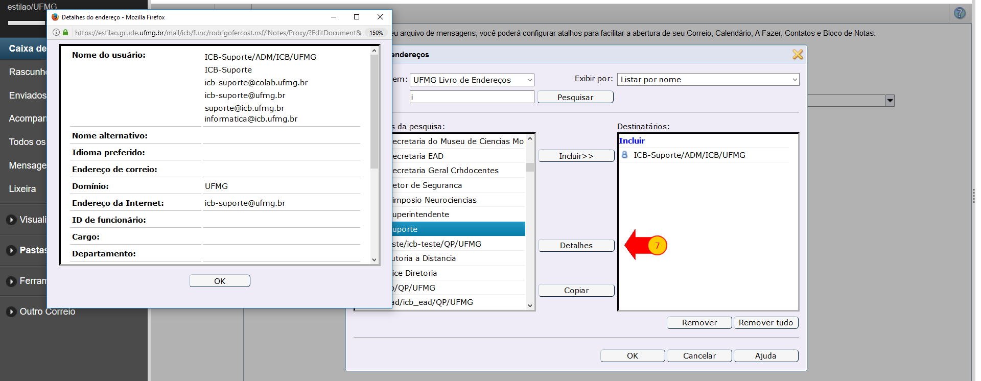This screenshot has height=381, width=981.
Task: Open the Listar por nome dropdown
Action: coord(708,80)
